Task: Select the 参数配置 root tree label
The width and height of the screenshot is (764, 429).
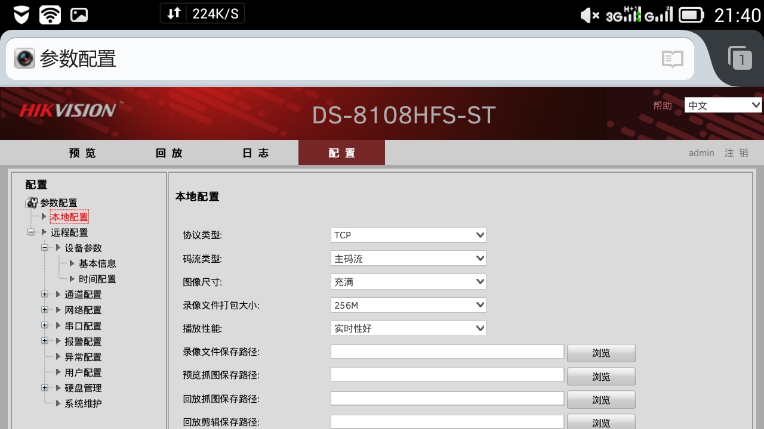Action: coord(58,203)
